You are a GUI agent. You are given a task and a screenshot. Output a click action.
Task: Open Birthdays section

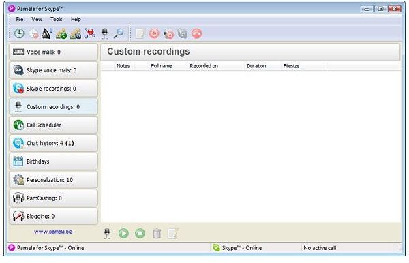pos(53,161)
